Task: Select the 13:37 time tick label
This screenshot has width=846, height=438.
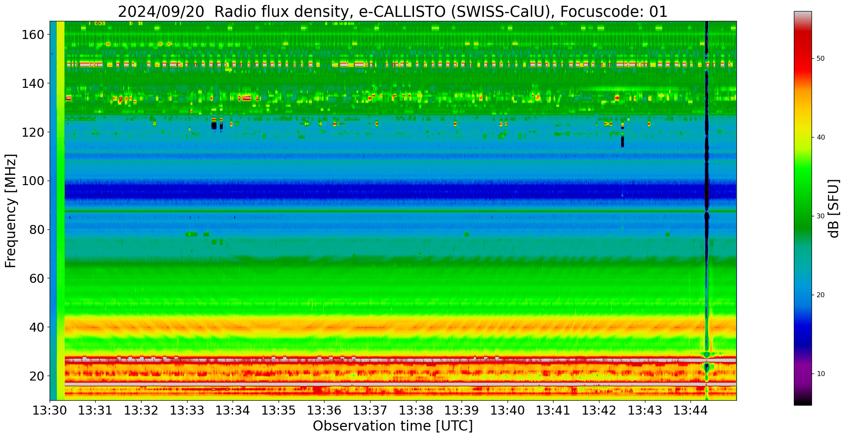Action: coord(370,410)
